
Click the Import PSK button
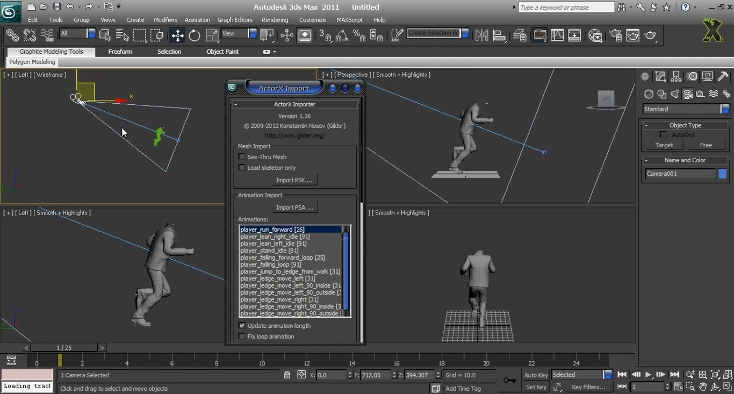(294, 180)
